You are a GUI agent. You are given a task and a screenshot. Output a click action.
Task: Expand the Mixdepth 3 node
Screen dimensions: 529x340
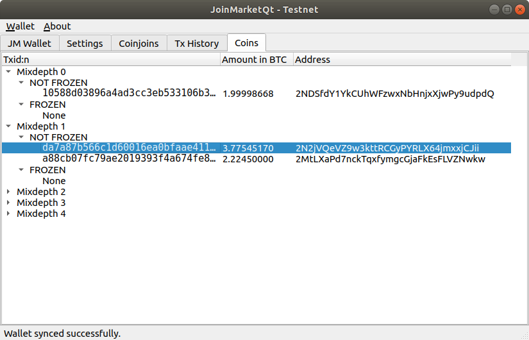coord(8,203)
